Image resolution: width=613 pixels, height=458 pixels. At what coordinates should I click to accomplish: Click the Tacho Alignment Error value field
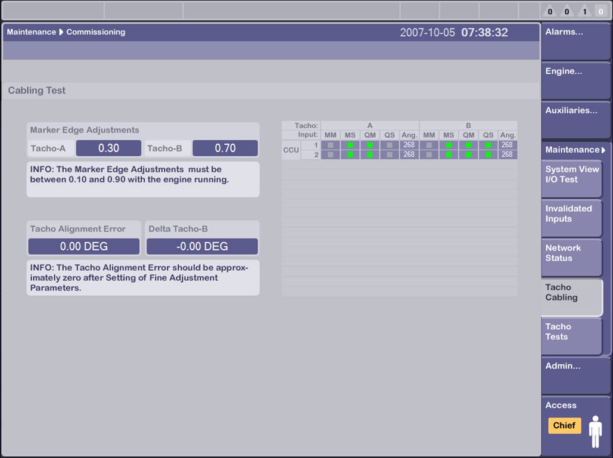click(84, 246)
